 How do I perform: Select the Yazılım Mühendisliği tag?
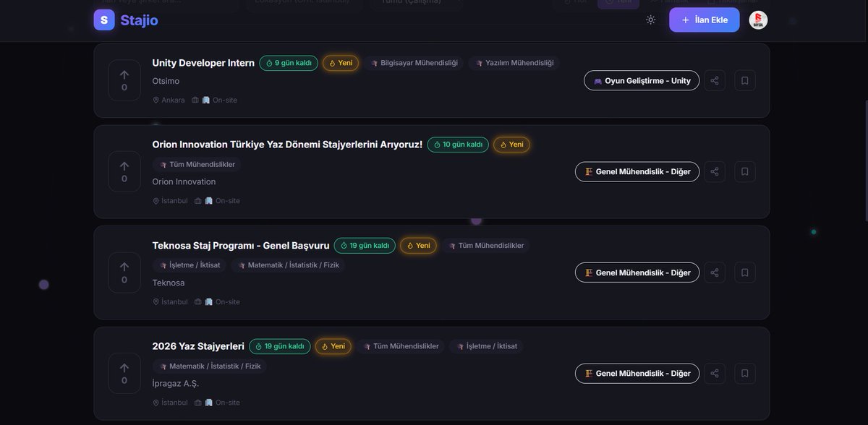click(514, 63)
